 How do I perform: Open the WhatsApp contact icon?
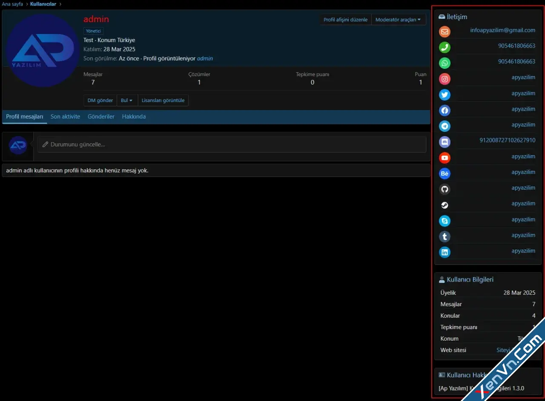click(445, 63)
